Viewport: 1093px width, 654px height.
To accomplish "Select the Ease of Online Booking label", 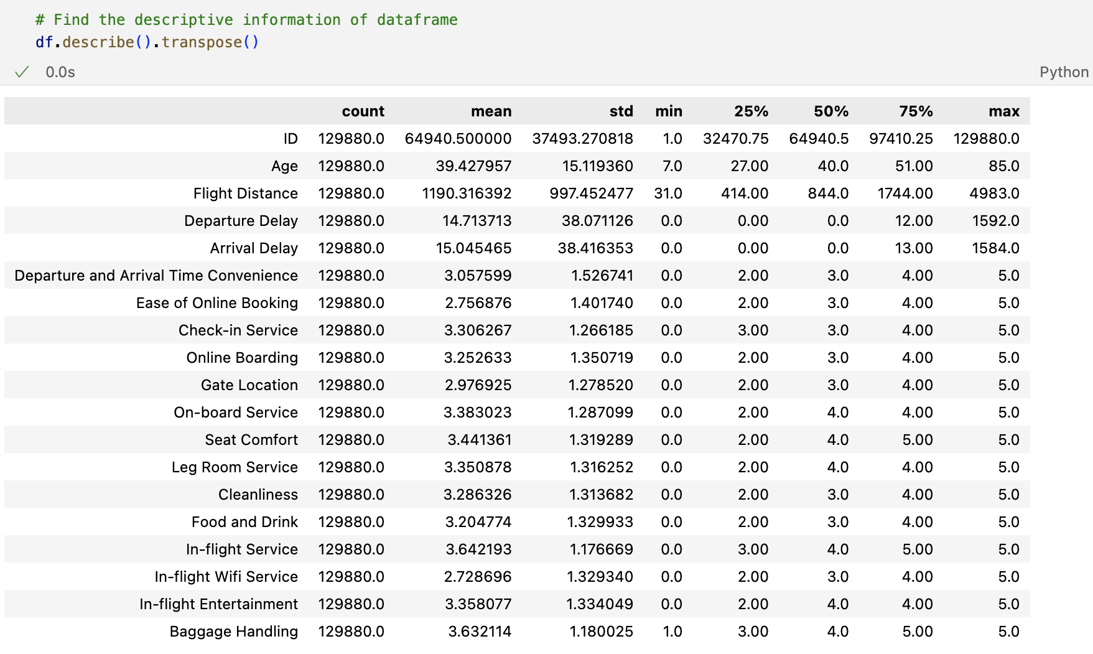I will click(x=217, y=303).
